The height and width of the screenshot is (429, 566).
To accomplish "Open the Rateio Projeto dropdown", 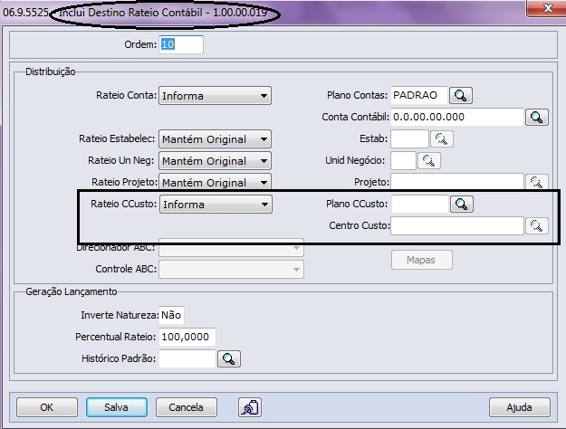I will click(x=216, y=182).
